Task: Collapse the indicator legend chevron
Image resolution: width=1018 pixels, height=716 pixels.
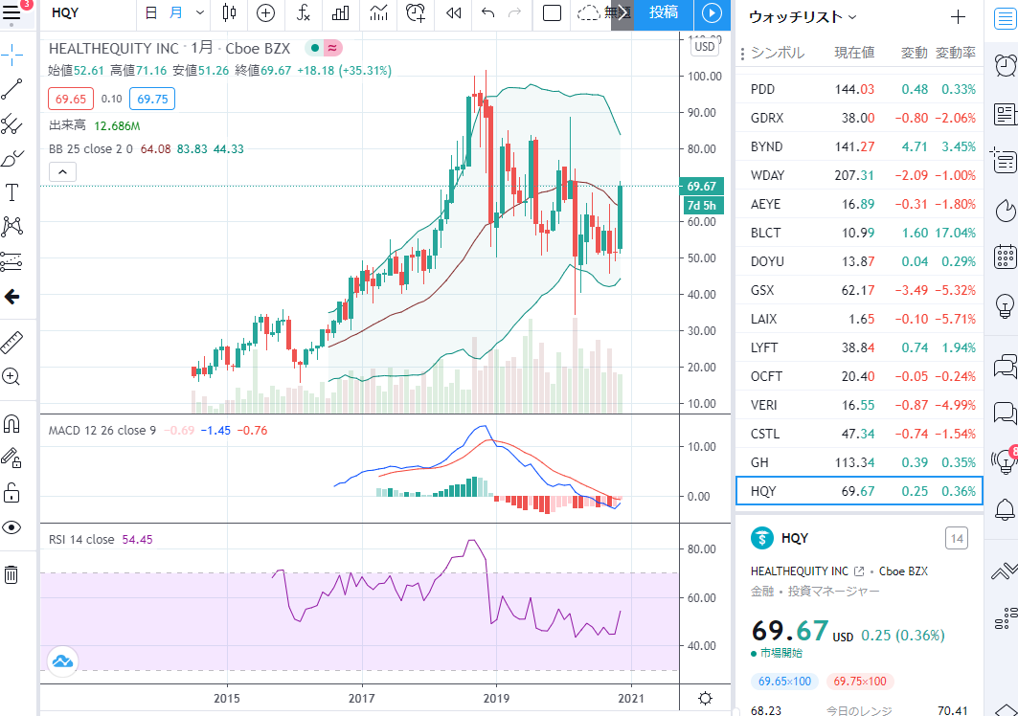Action: [x=62, y=172]
